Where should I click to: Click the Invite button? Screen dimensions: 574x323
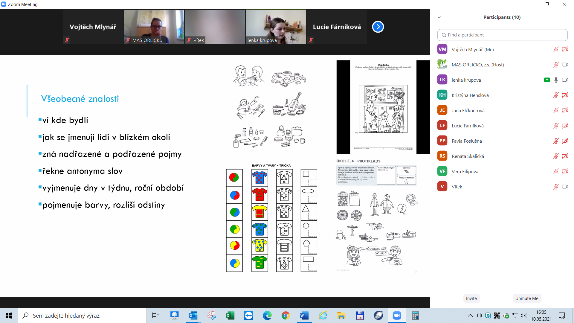coord(471,298)
